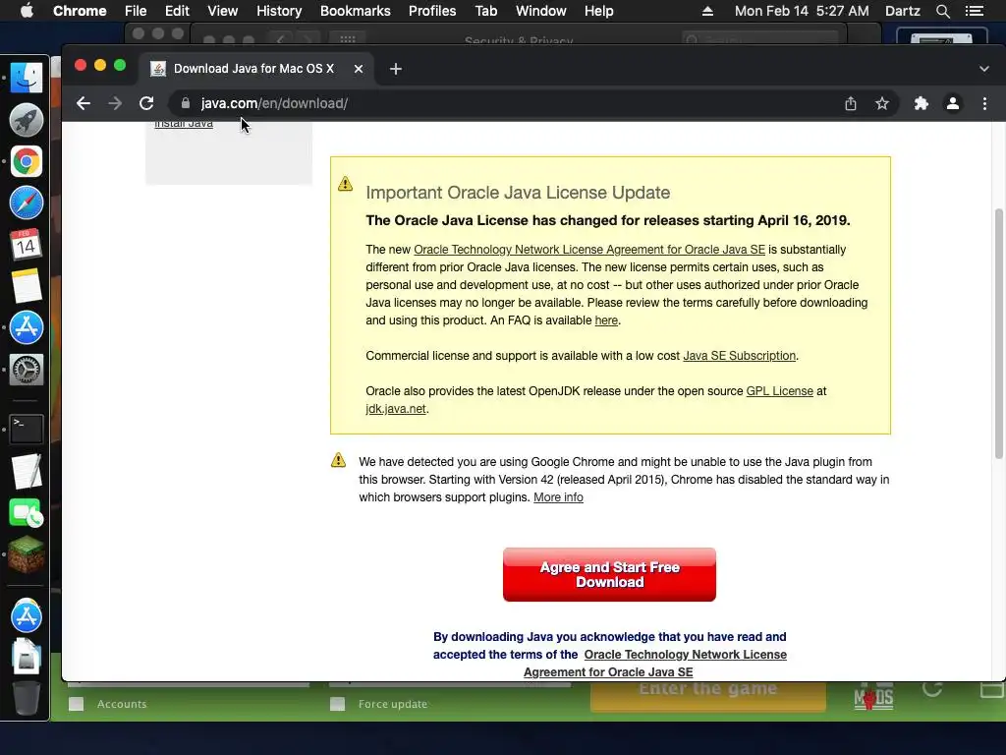Open Oracle Technology Network License Agreement link in yellow box
Image resolution: width=1006 pixels, height=755 pixels.
click(x=589, y=249)
